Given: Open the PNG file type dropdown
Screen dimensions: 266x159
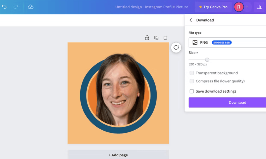Looking at the screenshot, I should tap(227, 42).
